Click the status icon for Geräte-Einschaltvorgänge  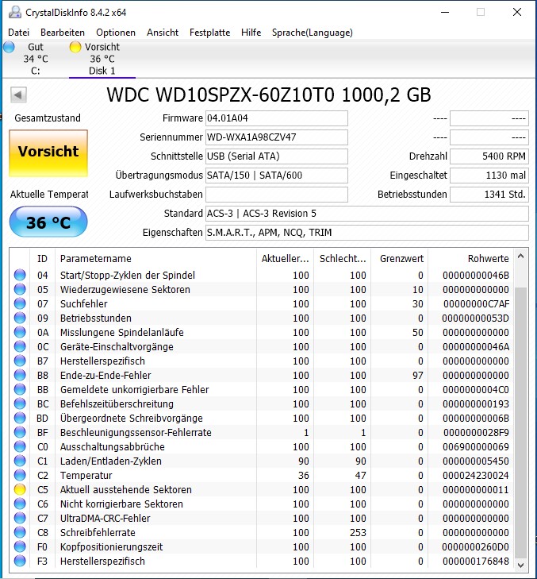[20, 346]
